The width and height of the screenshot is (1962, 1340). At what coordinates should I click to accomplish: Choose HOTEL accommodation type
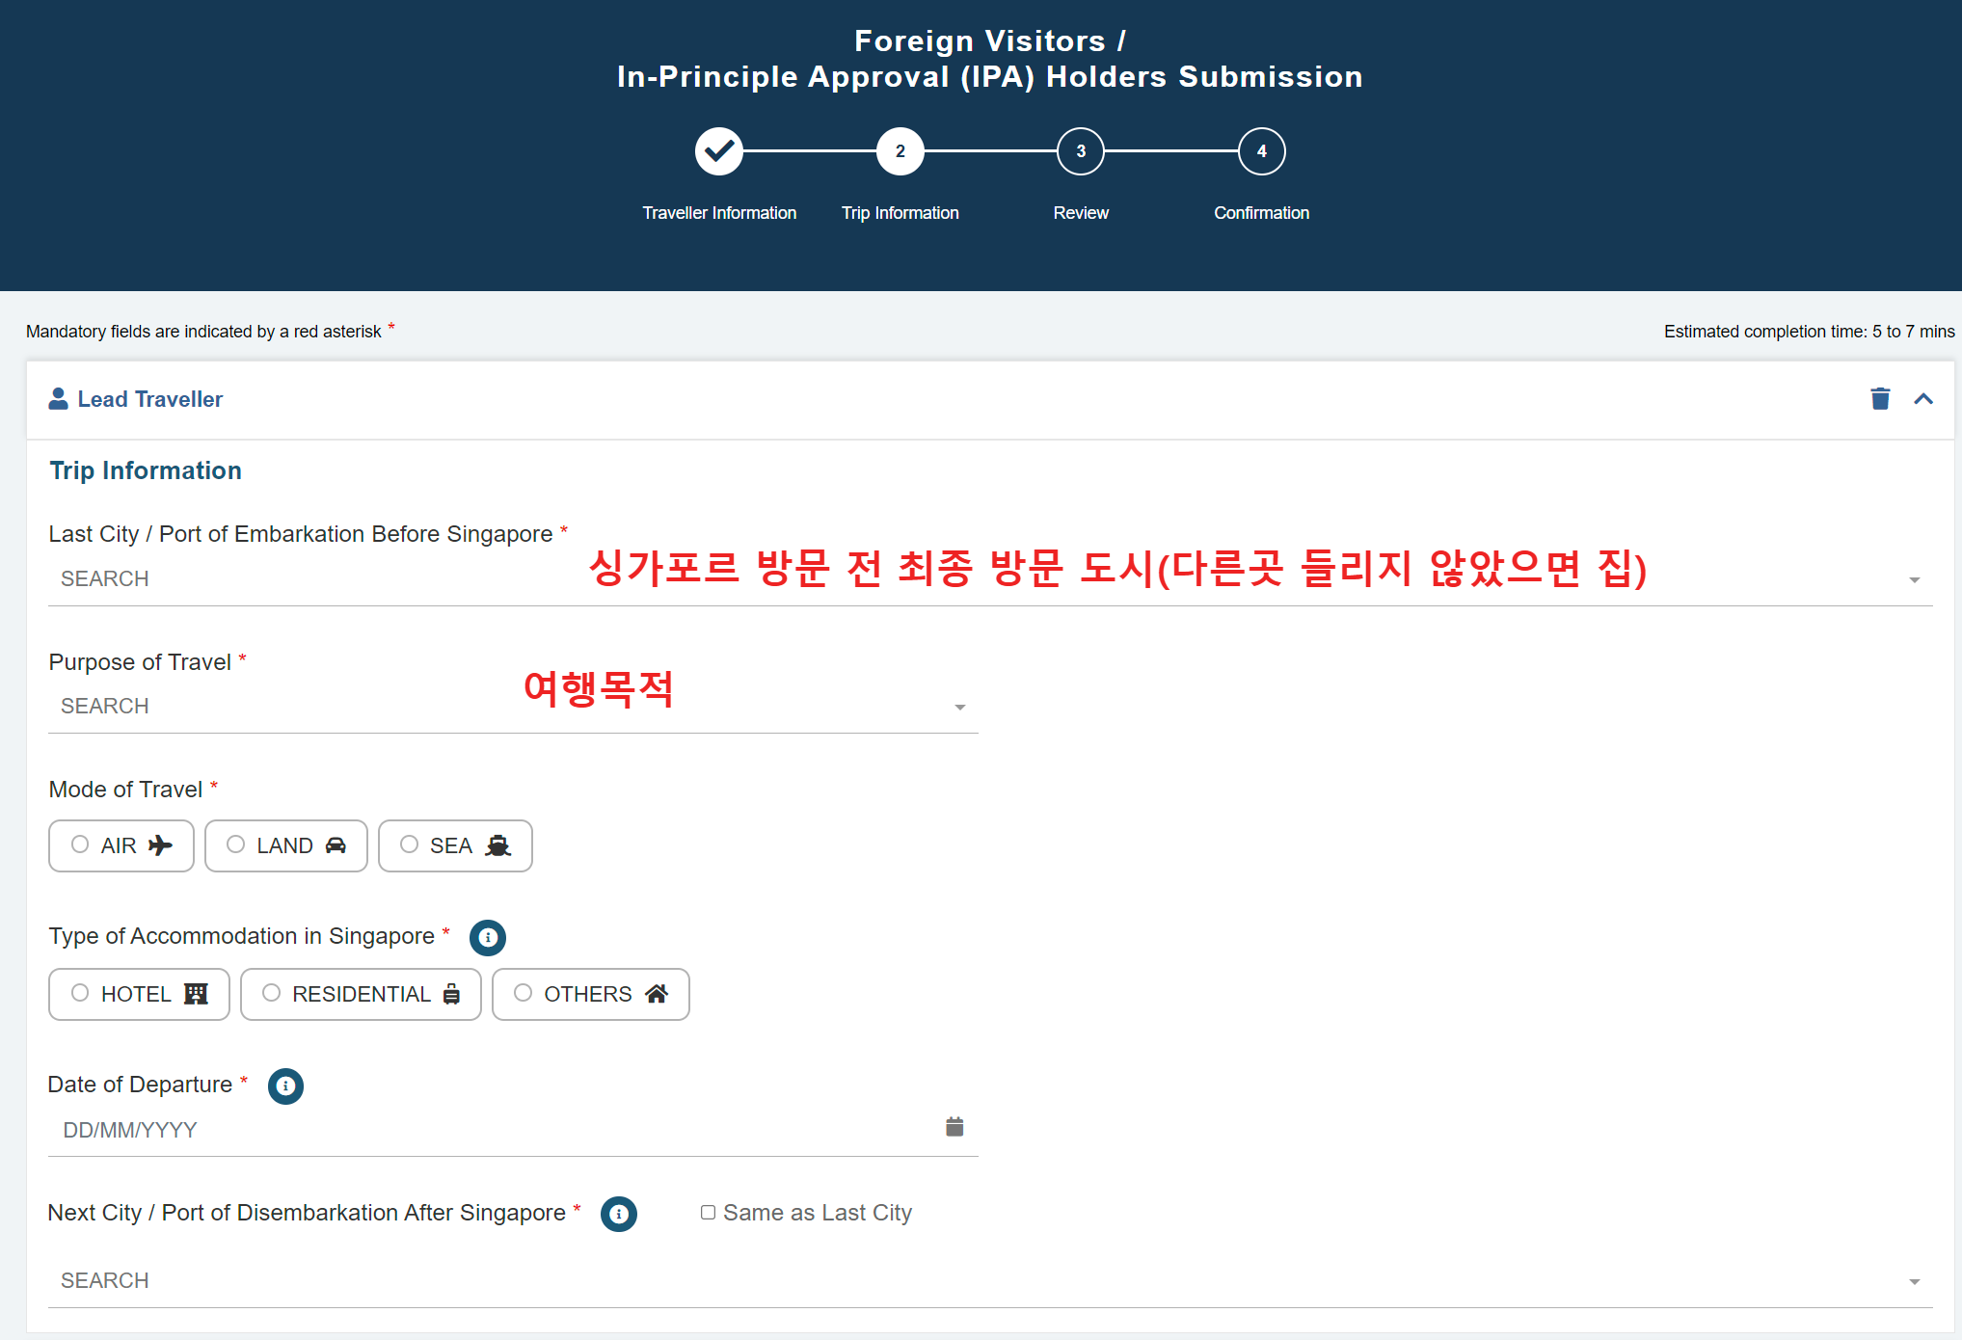coord(139,994)
